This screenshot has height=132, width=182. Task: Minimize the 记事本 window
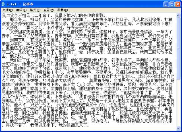pyautogui.click(x=166, y=4)
